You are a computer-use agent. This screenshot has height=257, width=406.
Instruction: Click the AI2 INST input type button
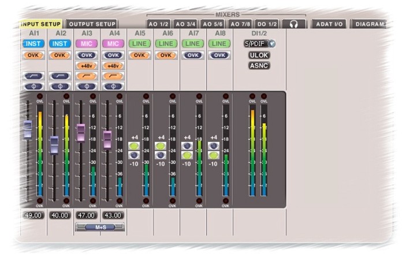[60, 44]
